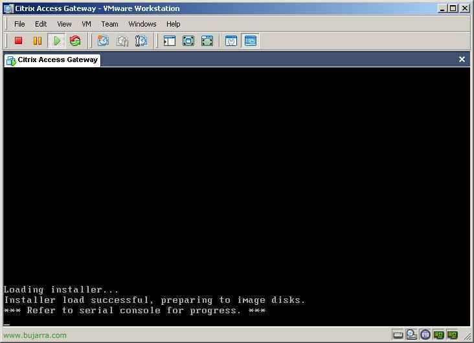Image resolution: width=474 pixels, height=343 pixels.
Task: Click the CD-ROM device status icon
Action: pyautogui.click(x=411, y=334)
